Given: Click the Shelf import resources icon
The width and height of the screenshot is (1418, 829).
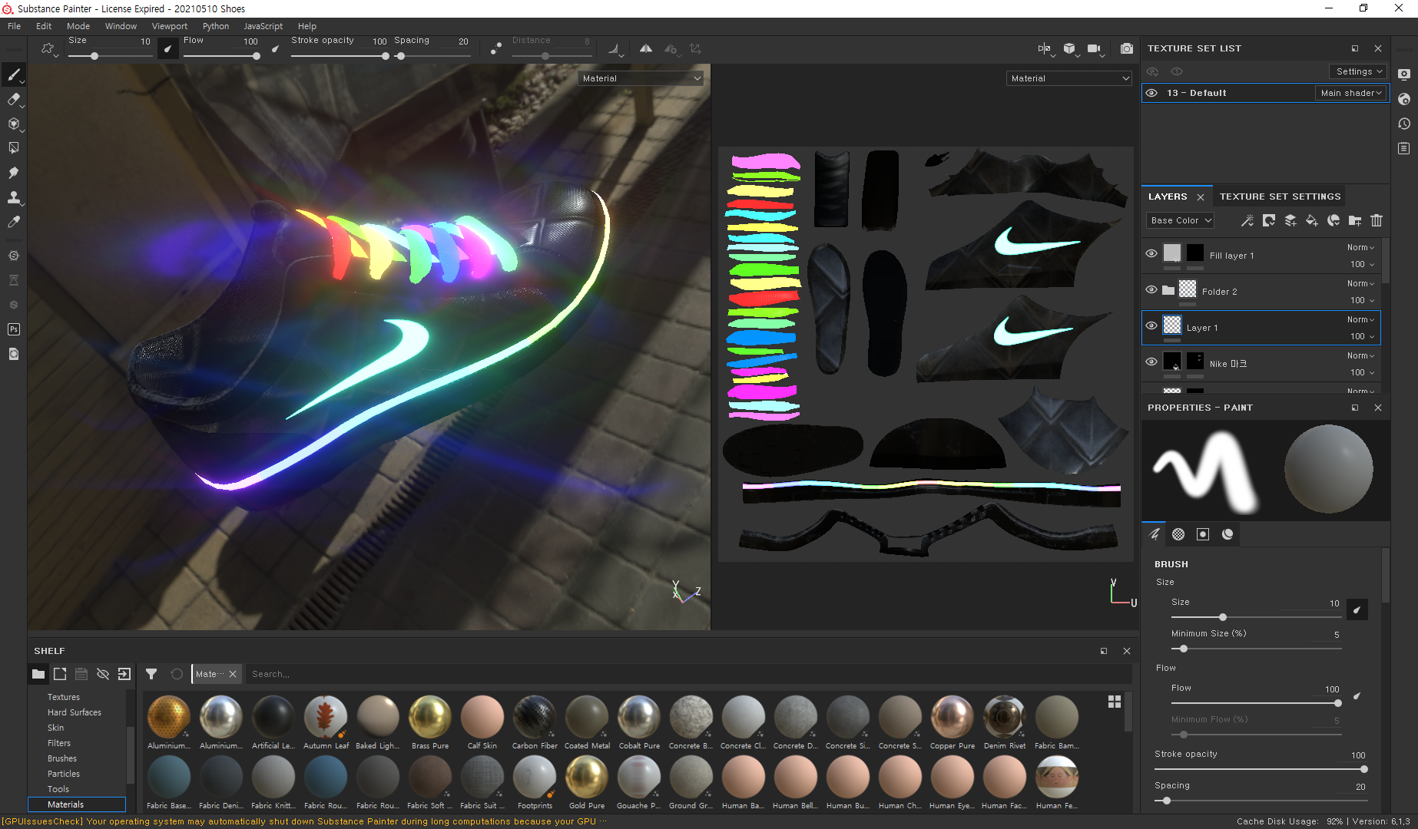Looking at the screenshot, I should coord(124,674).
